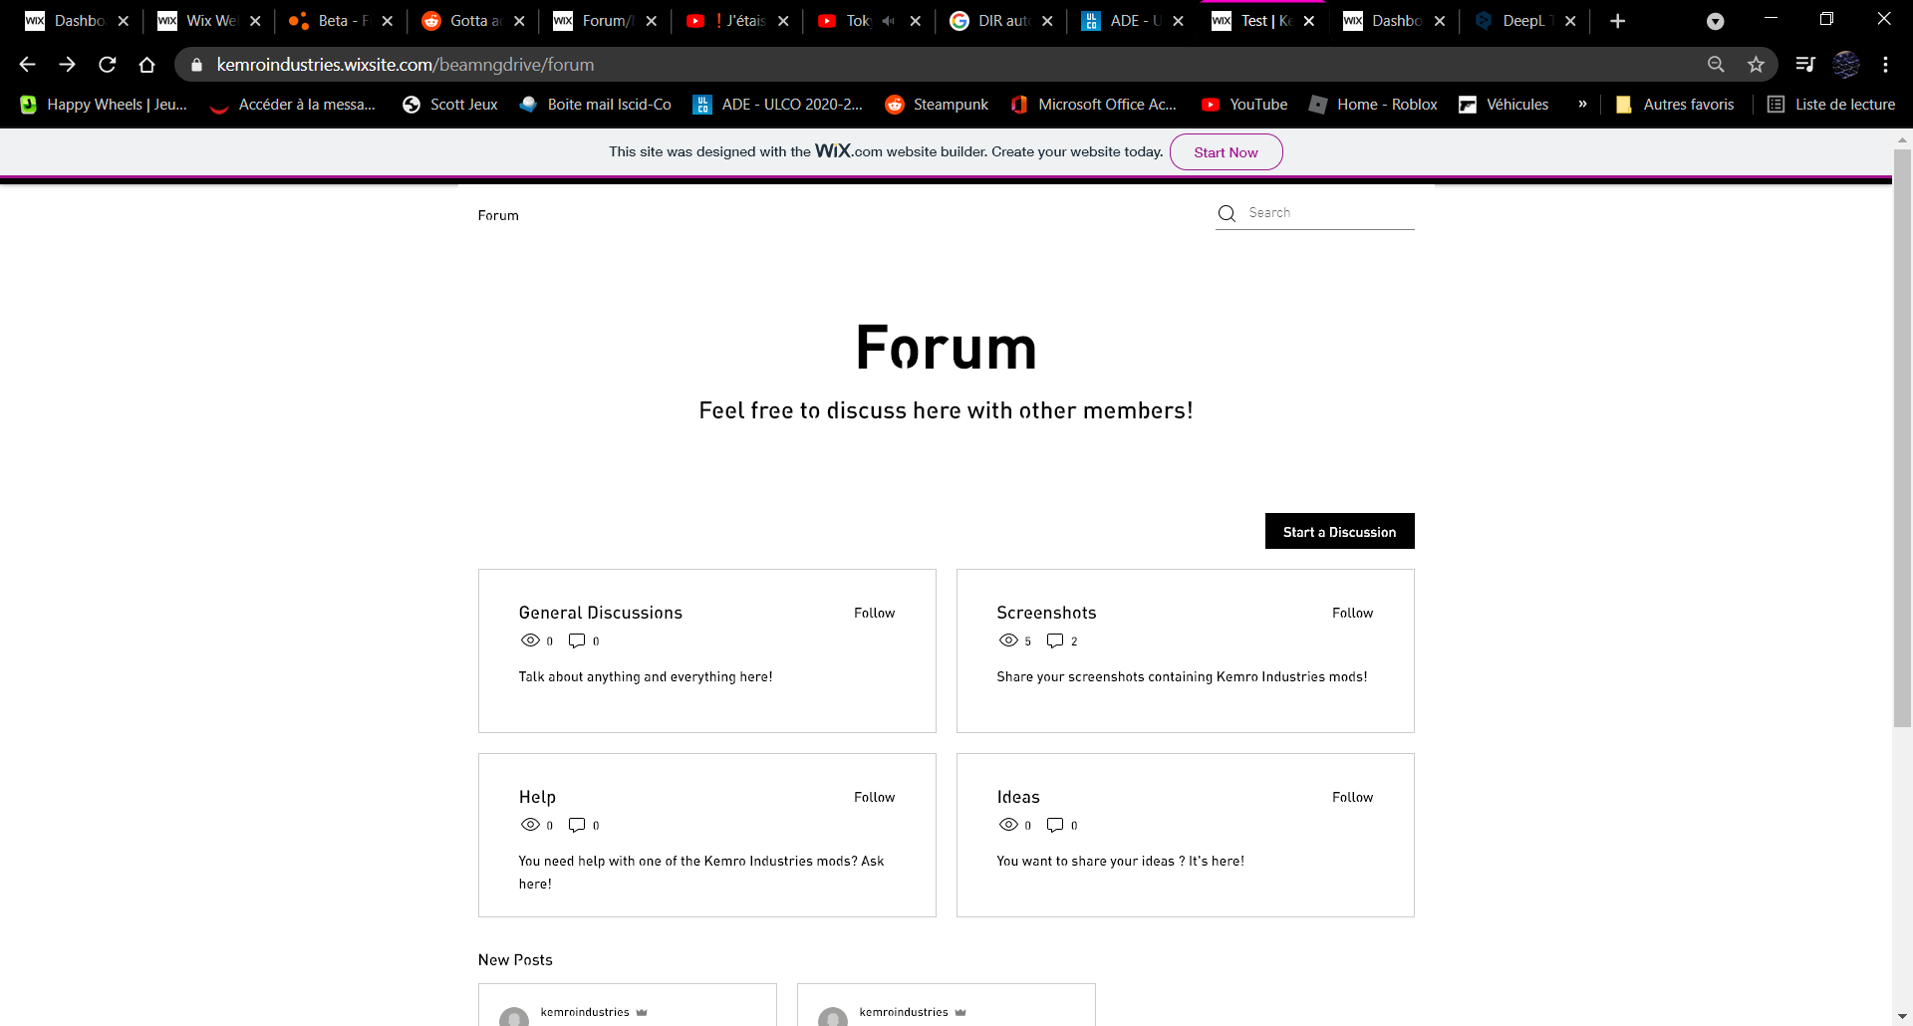Expand the hidden bookmarks overflow chevron
1913x1026 pixels.
click(x=1582, y=104)
